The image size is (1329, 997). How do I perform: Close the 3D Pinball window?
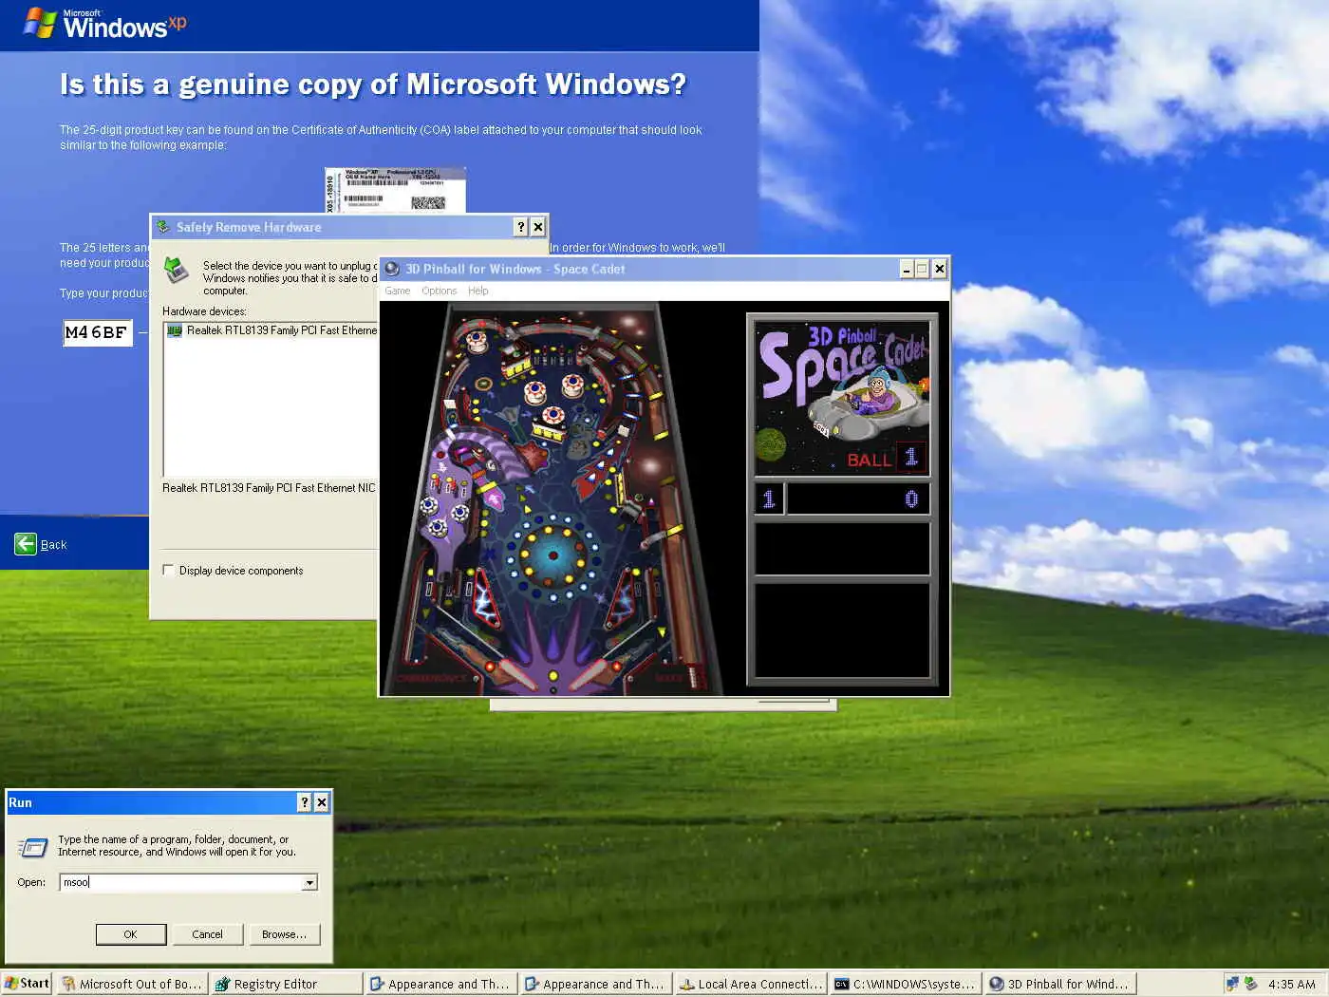pyautogui.click(x=939, y=269)
